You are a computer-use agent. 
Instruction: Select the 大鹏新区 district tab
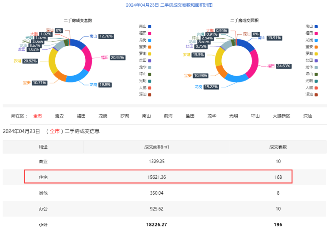[x=281, y=116]
